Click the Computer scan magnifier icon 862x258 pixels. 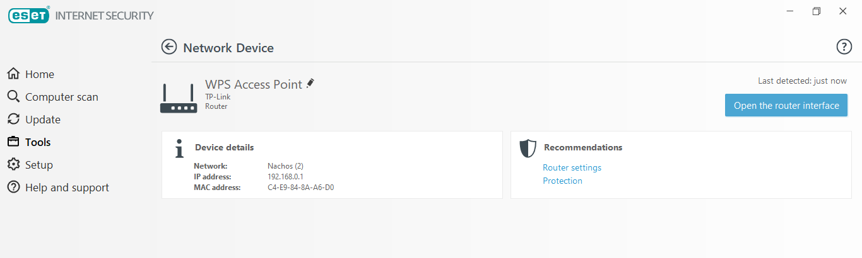(13, 97)
